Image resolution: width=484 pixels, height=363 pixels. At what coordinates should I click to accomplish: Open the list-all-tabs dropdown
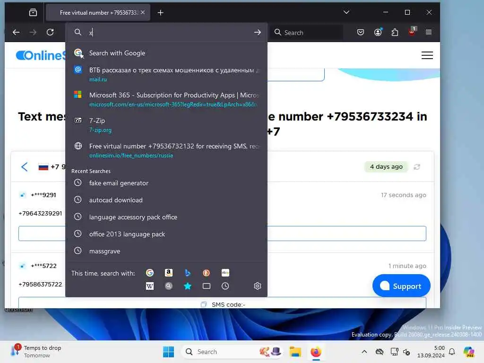[x=346, y=12]
